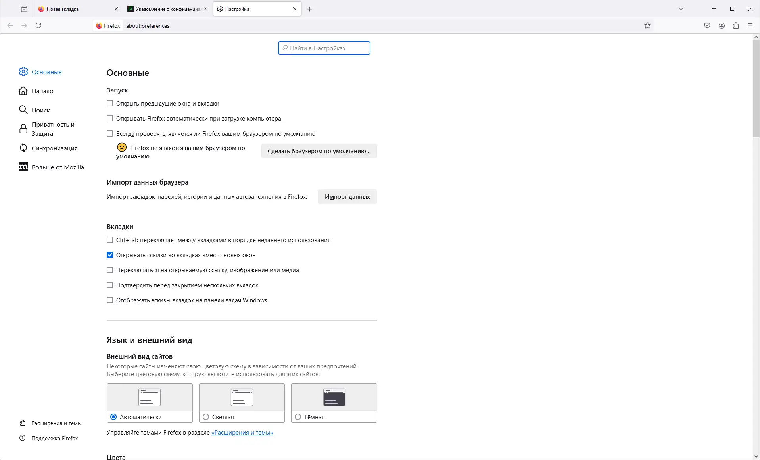760x460 pixels.
Task: Click the Импорт данных button
Action: click(x=347, y=196)
